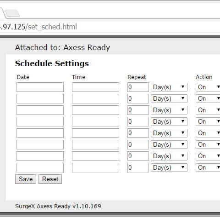The width and height of the screenshot is (220, 217).
Task: Focus the Date field in row three
Action: point(40,110)
